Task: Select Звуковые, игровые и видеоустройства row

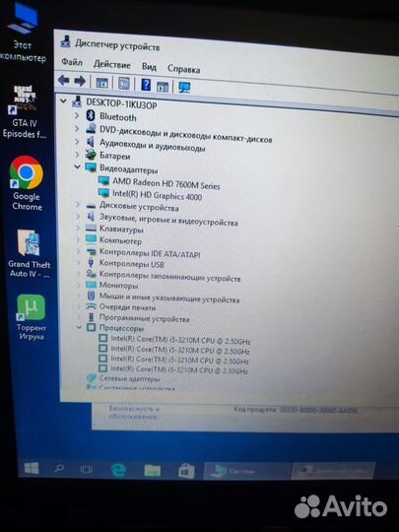Action: coord(168,220)
